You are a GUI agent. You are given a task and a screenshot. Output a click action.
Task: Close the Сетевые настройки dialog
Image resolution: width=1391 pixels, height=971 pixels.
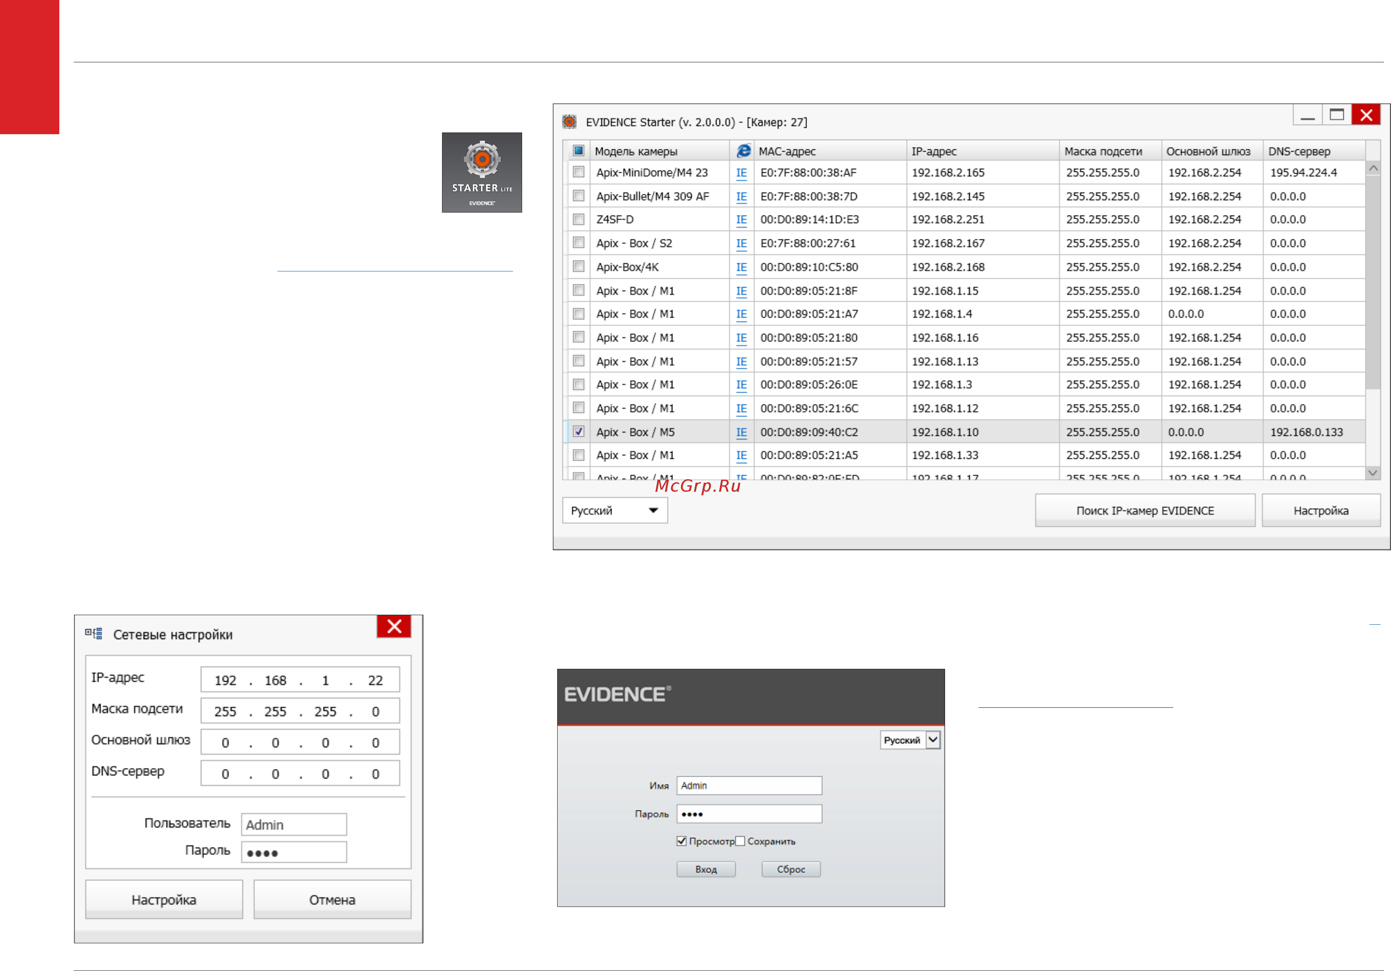(x=394, y=626)
